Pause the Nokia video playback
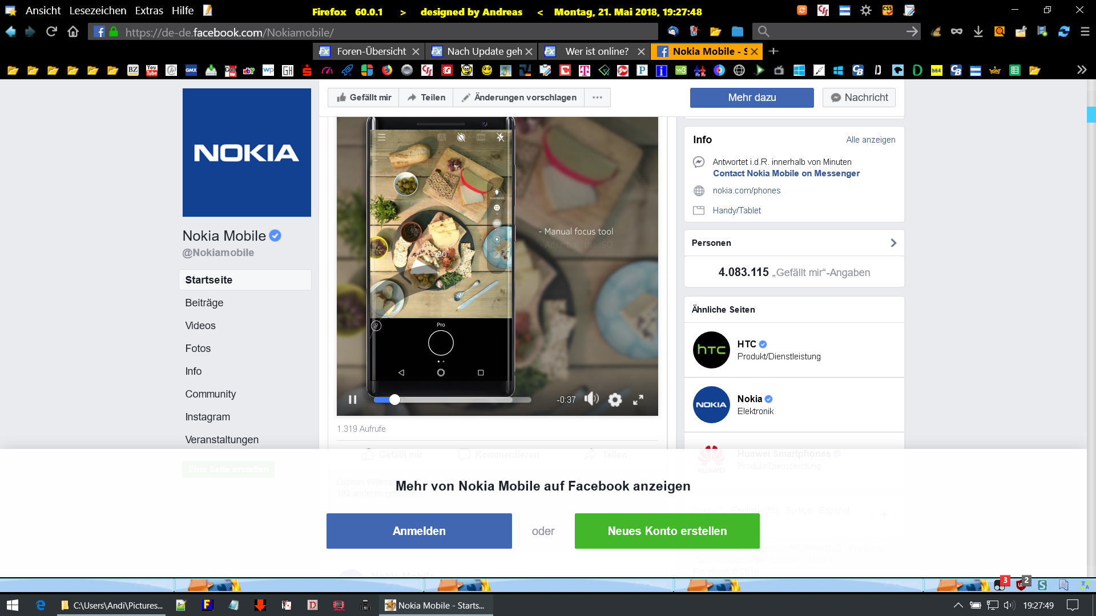Screen dimensions: 1096x616 (x=352, y=400)
